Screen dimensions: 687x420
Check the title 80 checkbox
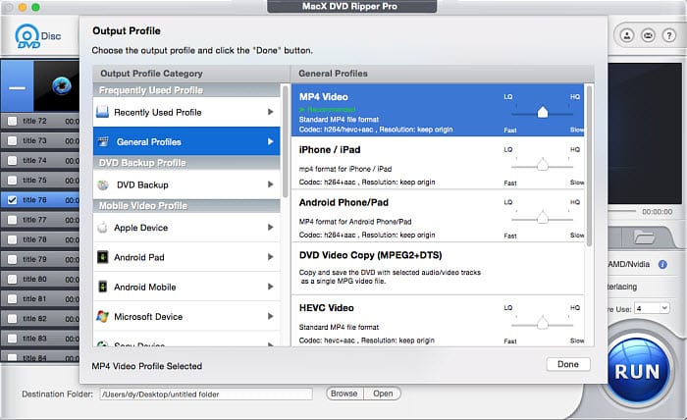click(12, 279)
